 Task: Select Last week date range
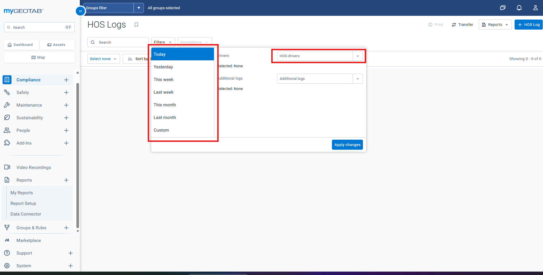point(183,92)
